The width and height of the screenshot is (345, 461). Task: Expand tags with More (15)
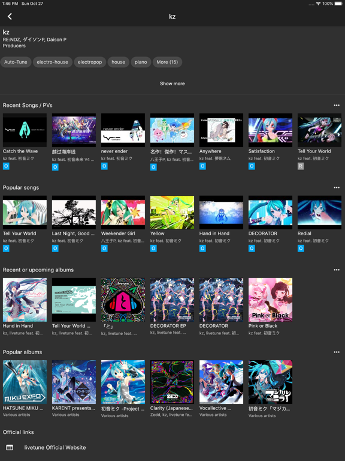coord(167,62)
